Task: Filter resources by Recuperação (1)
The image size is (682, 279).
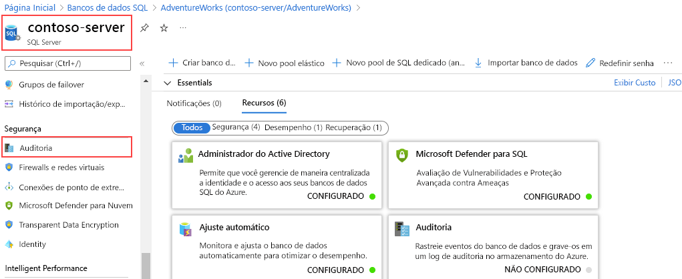Action: coord(353,127)
